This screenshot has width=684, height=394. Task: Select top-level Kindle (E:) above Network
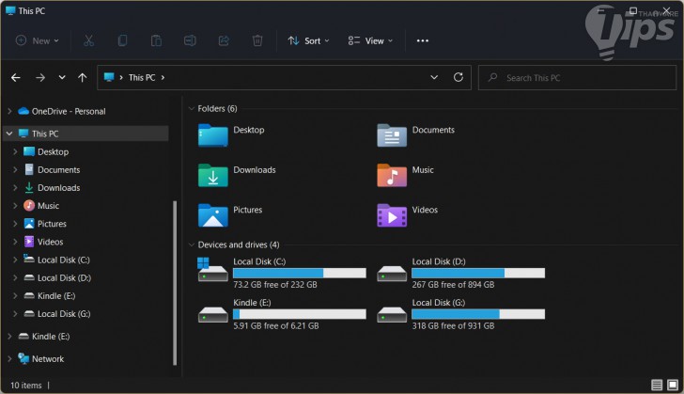tap(51, 337)
